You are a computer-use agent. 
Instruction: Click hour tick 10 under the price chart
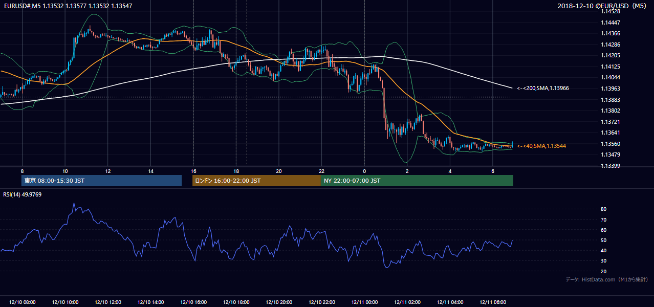pos(65,171)
